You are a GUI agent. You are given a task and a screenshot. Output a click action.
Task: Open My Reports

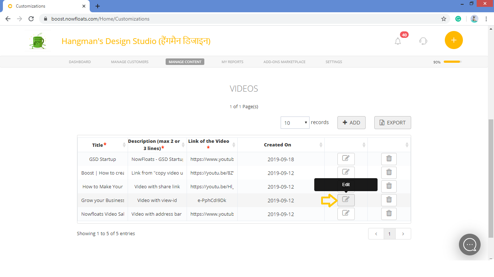233,62
